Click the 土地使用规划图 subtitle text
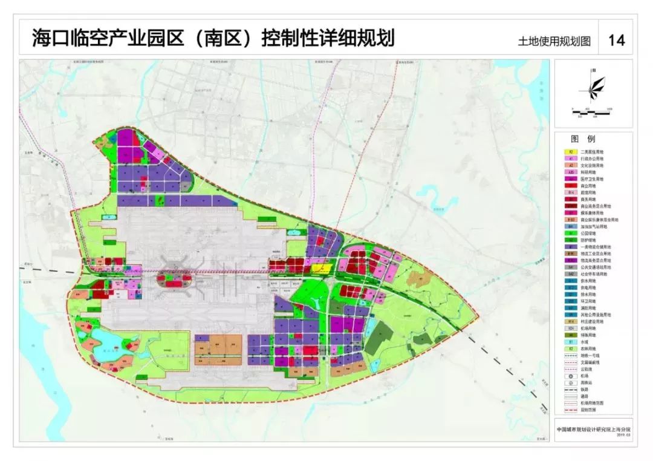The width and height of the screenshot is (653, 461). [554, 41]
